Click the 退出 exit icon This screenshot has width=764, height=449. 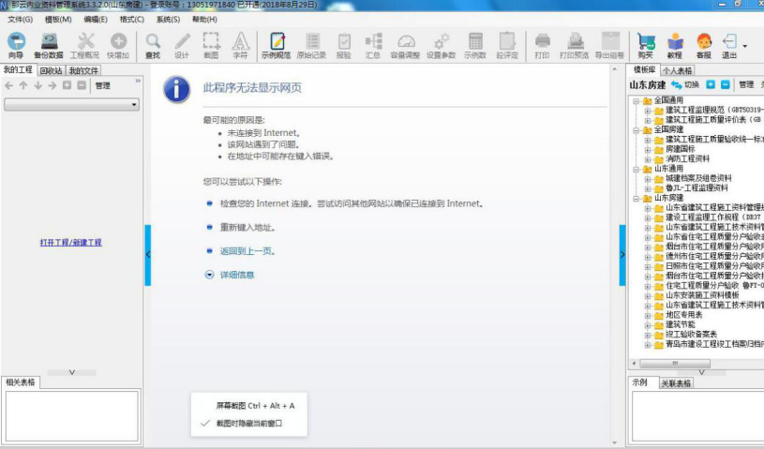coord(730,44)
